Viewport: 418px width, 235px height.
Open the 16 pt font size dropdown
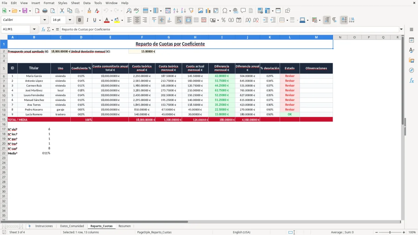coord(70,20)
